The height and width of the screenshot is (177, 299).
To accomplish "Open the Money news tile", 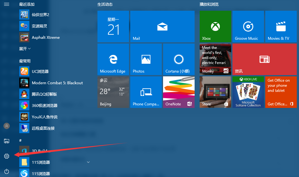I will tap(215, 59).
